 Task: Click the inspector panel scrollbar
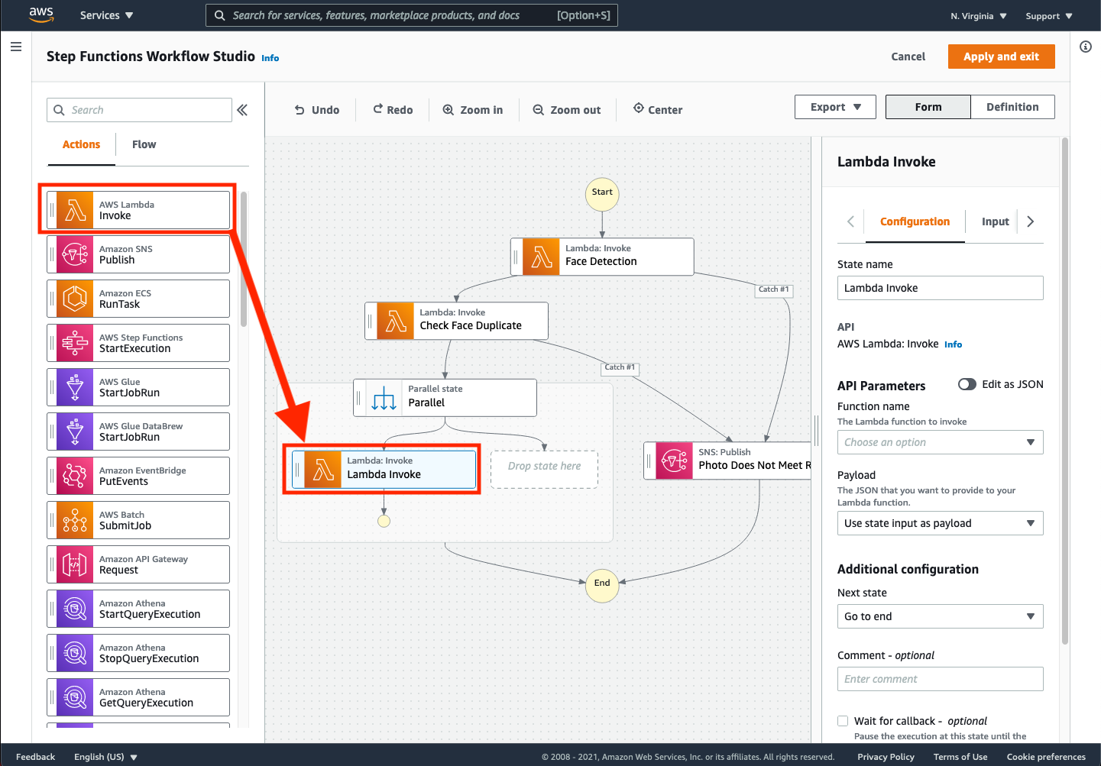pos(1065,389)
